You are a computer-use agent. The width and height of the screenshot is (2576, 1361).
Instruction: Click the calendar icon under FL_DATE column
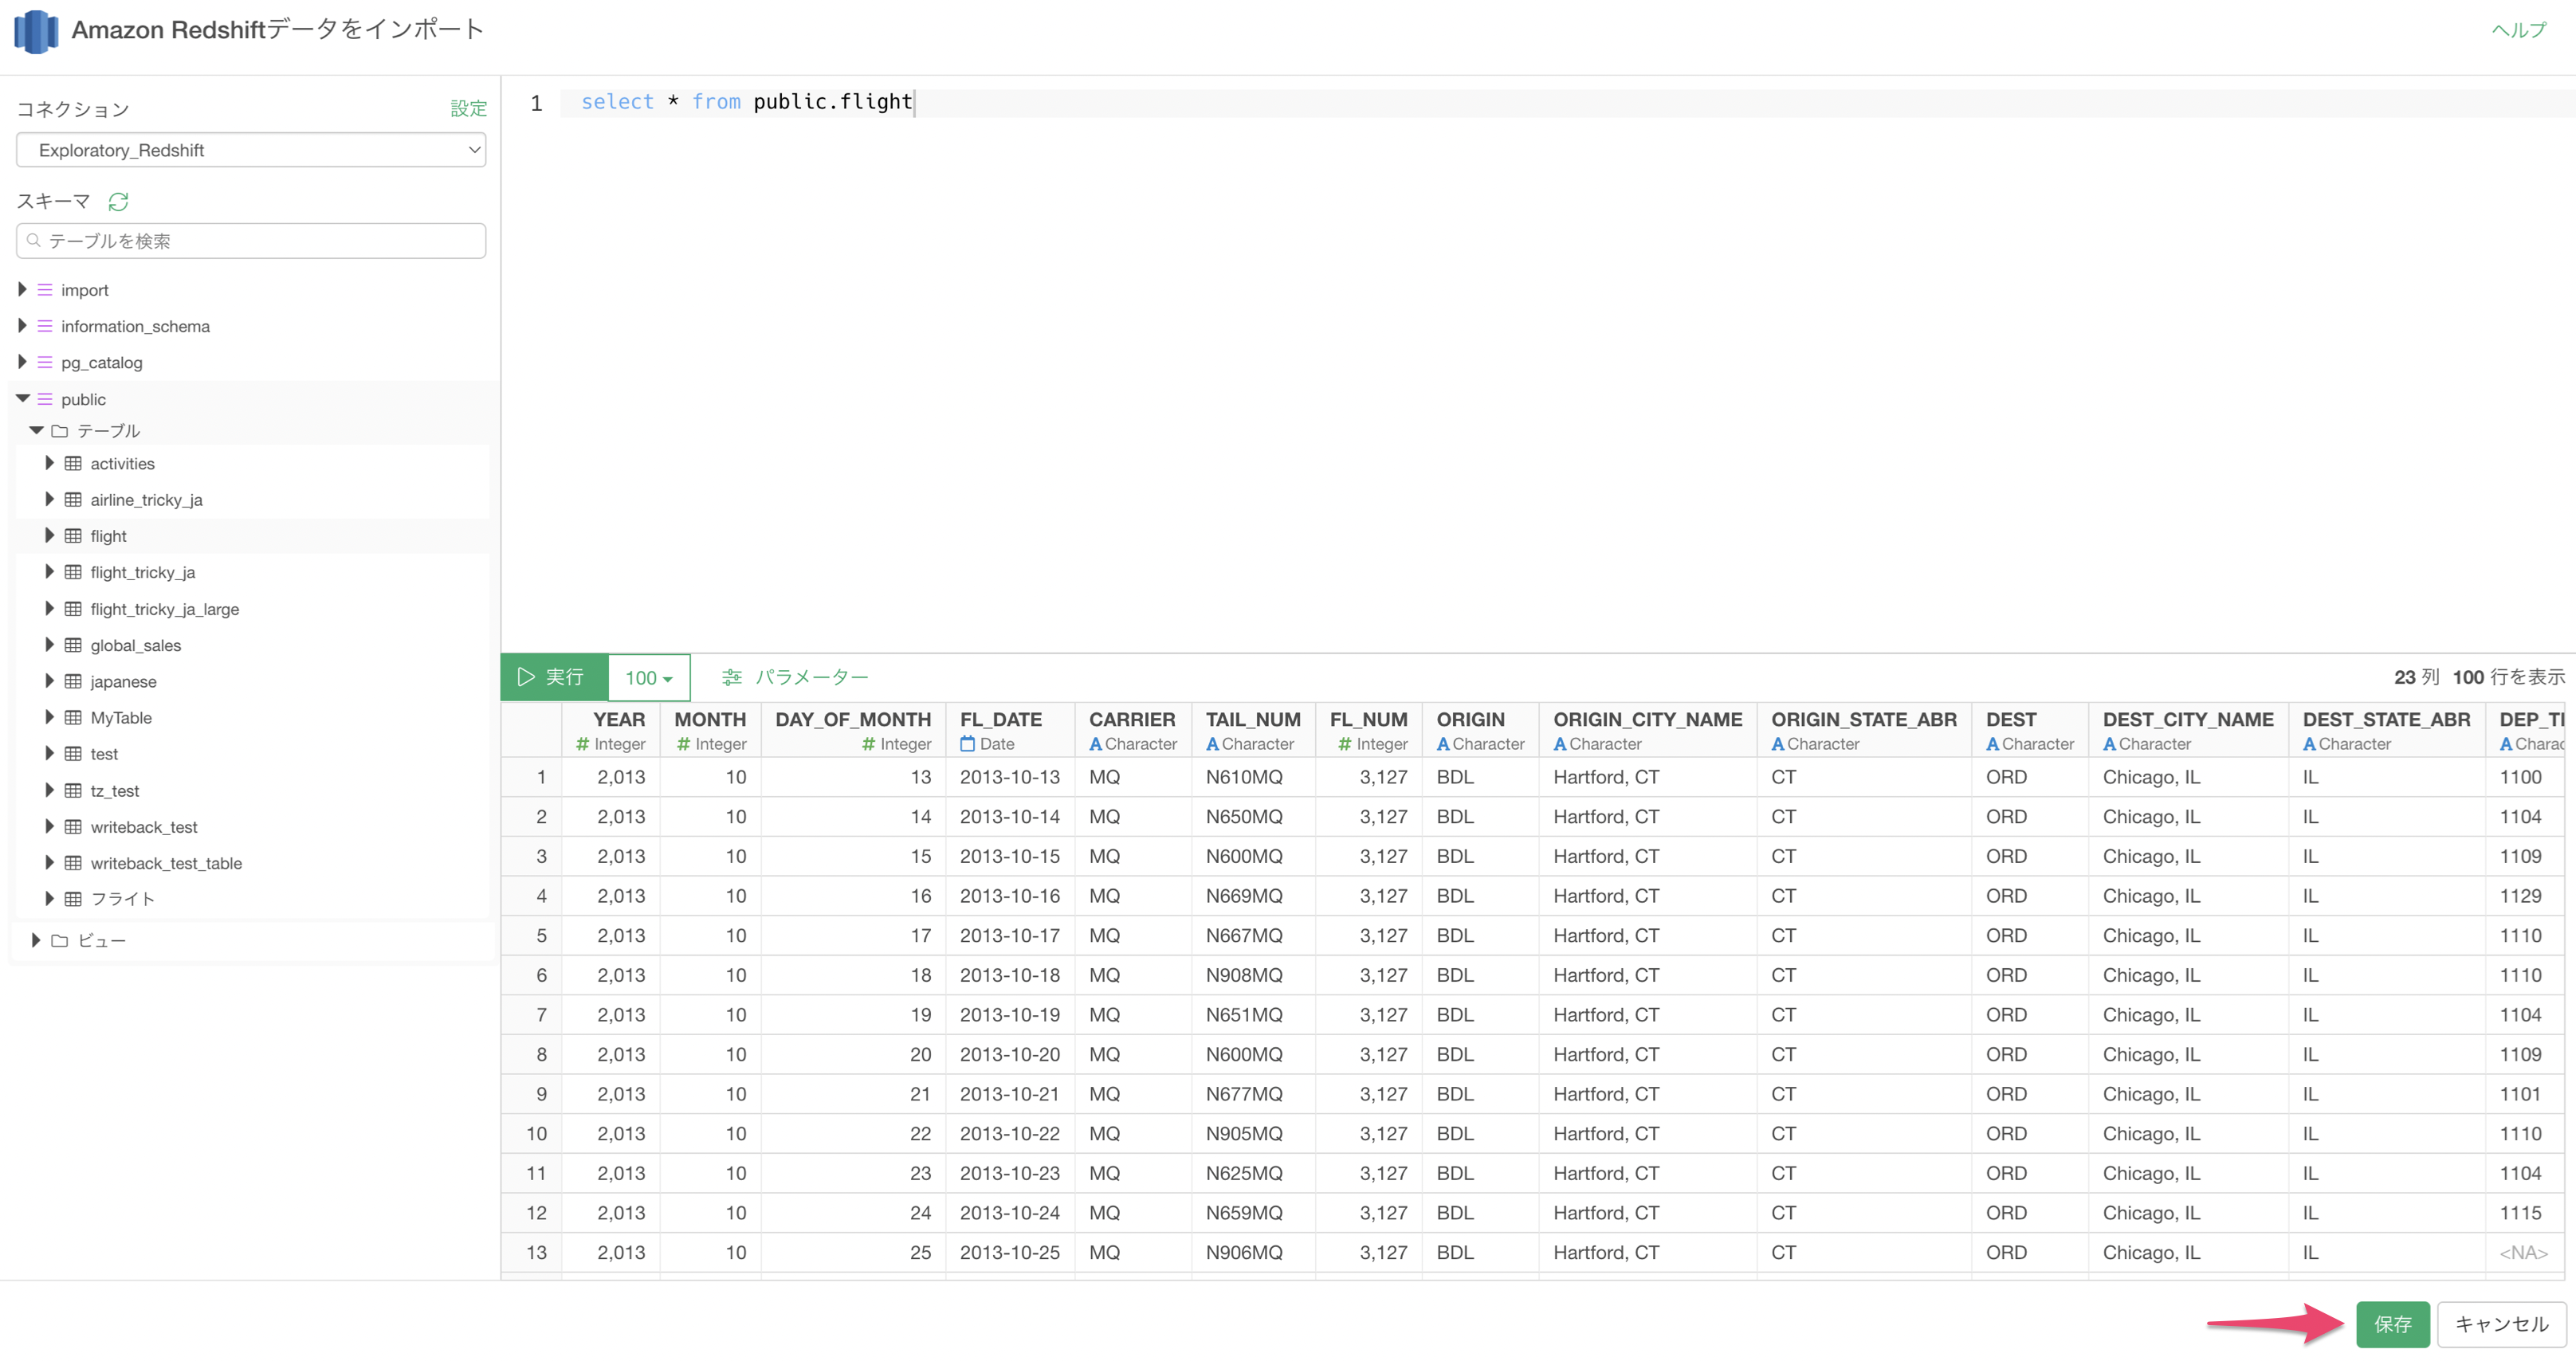(967, 744)
